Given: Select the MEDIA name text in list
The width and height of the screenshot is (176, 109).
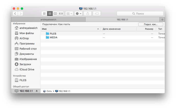Looking at the screenshot, I should tap(54, 37).
